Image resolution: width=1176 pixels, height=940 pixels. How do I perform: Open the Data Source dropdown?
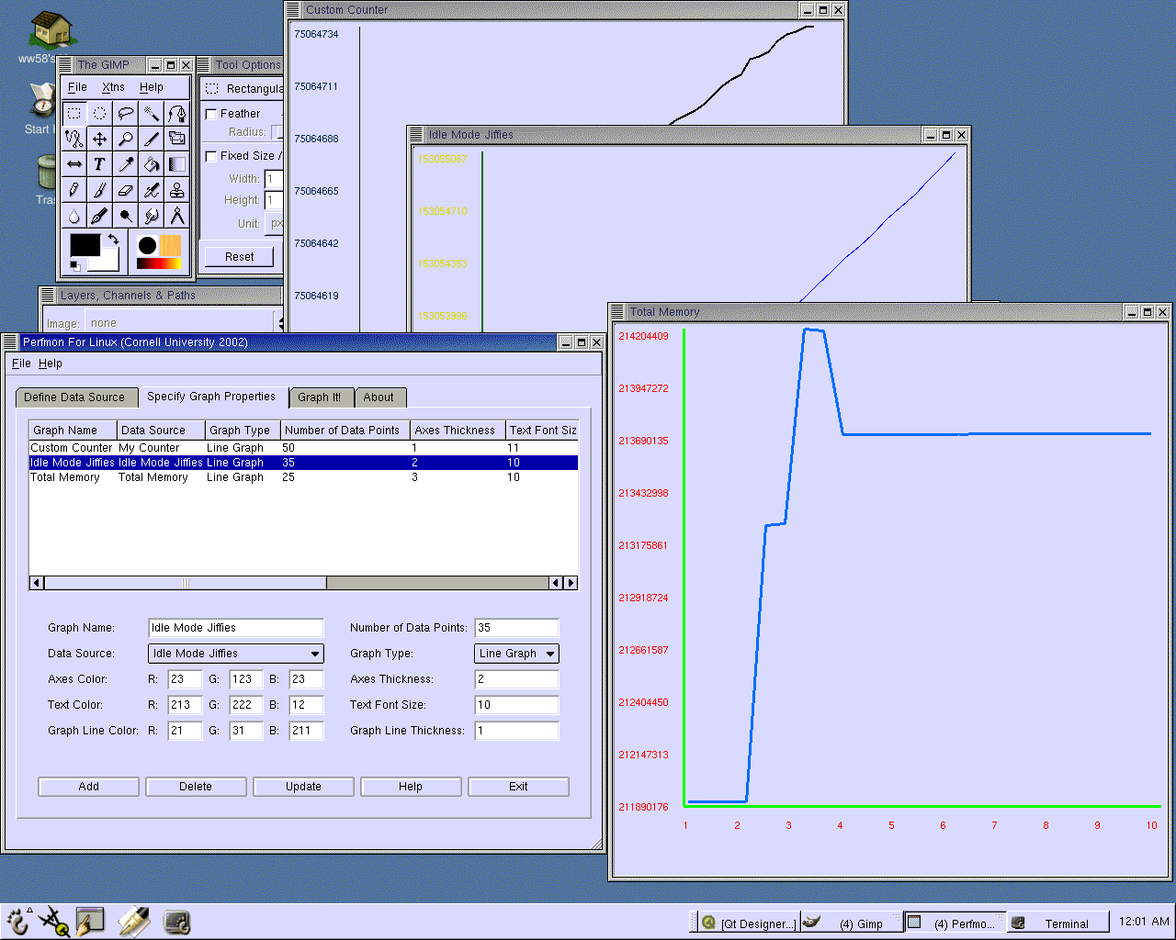pos(235,654)
